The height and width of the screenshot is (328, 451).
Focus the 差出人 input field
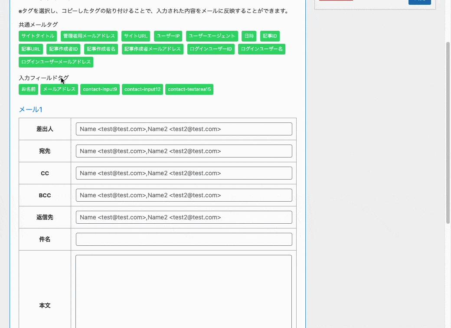tap(184, 129)
